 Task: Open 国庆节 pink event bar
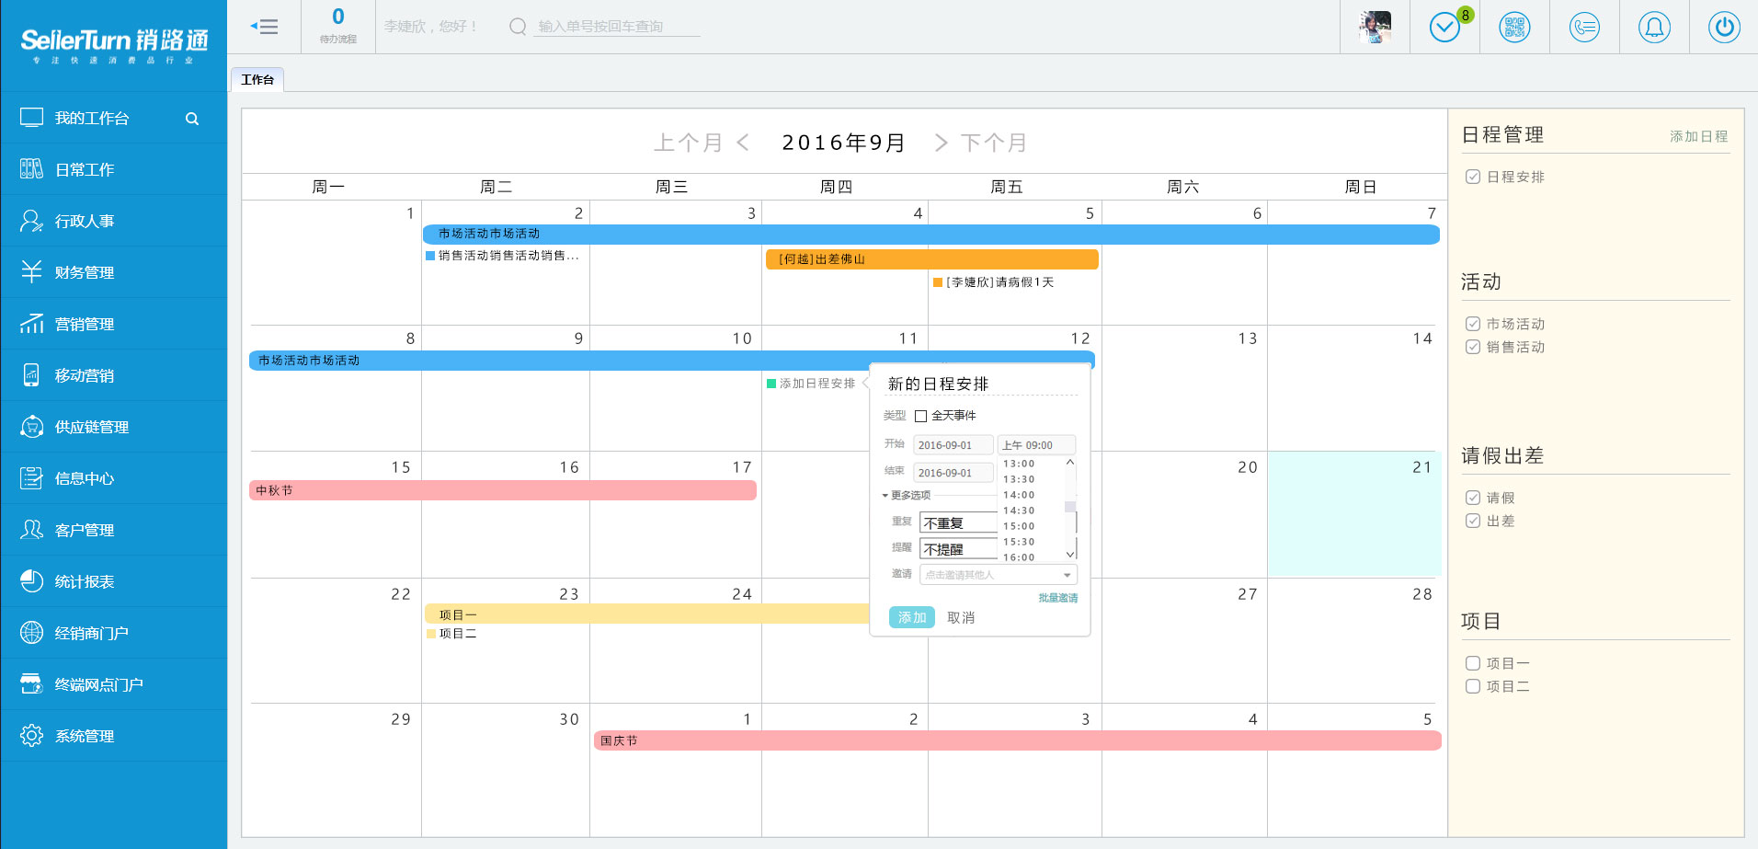[1017, 740]
